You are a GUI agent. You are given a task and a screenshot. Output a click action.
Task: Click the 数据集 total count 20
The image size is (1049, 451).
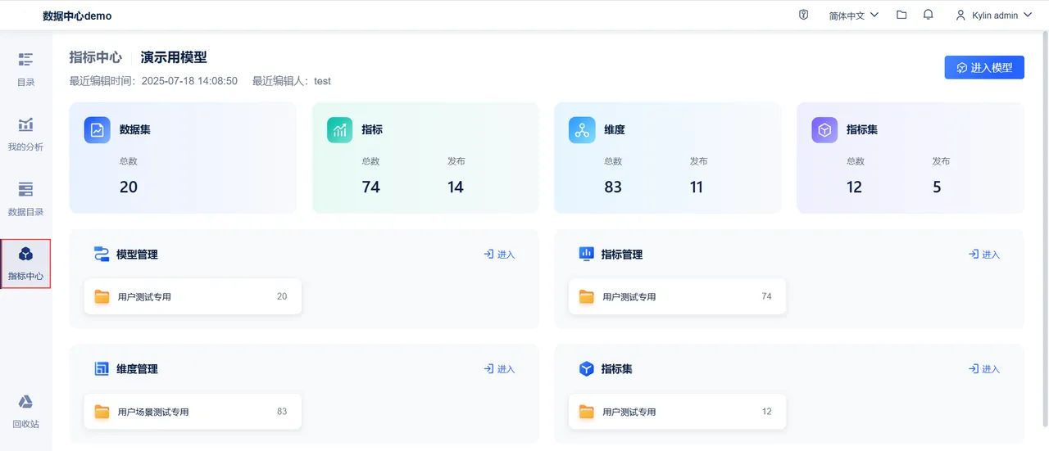click(129, 187)
